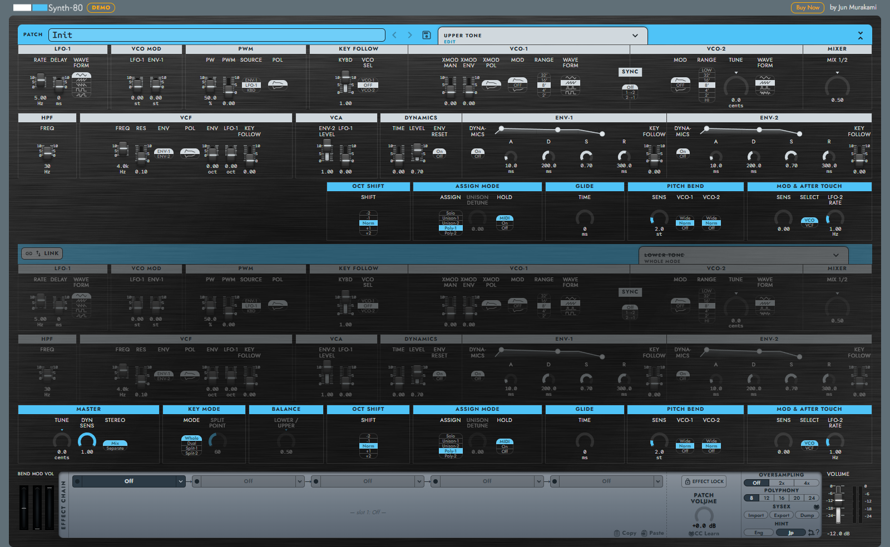Open the LOWER TONE dropdown
This screenshot has height=547, width=890.
click(x=744, y=255)
